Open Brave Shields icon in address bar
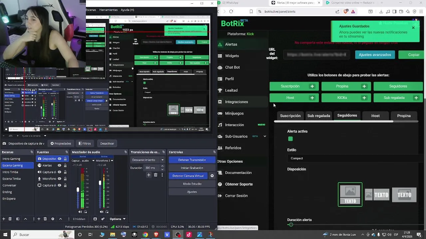 pyautogui.click(x=346, y=11)
